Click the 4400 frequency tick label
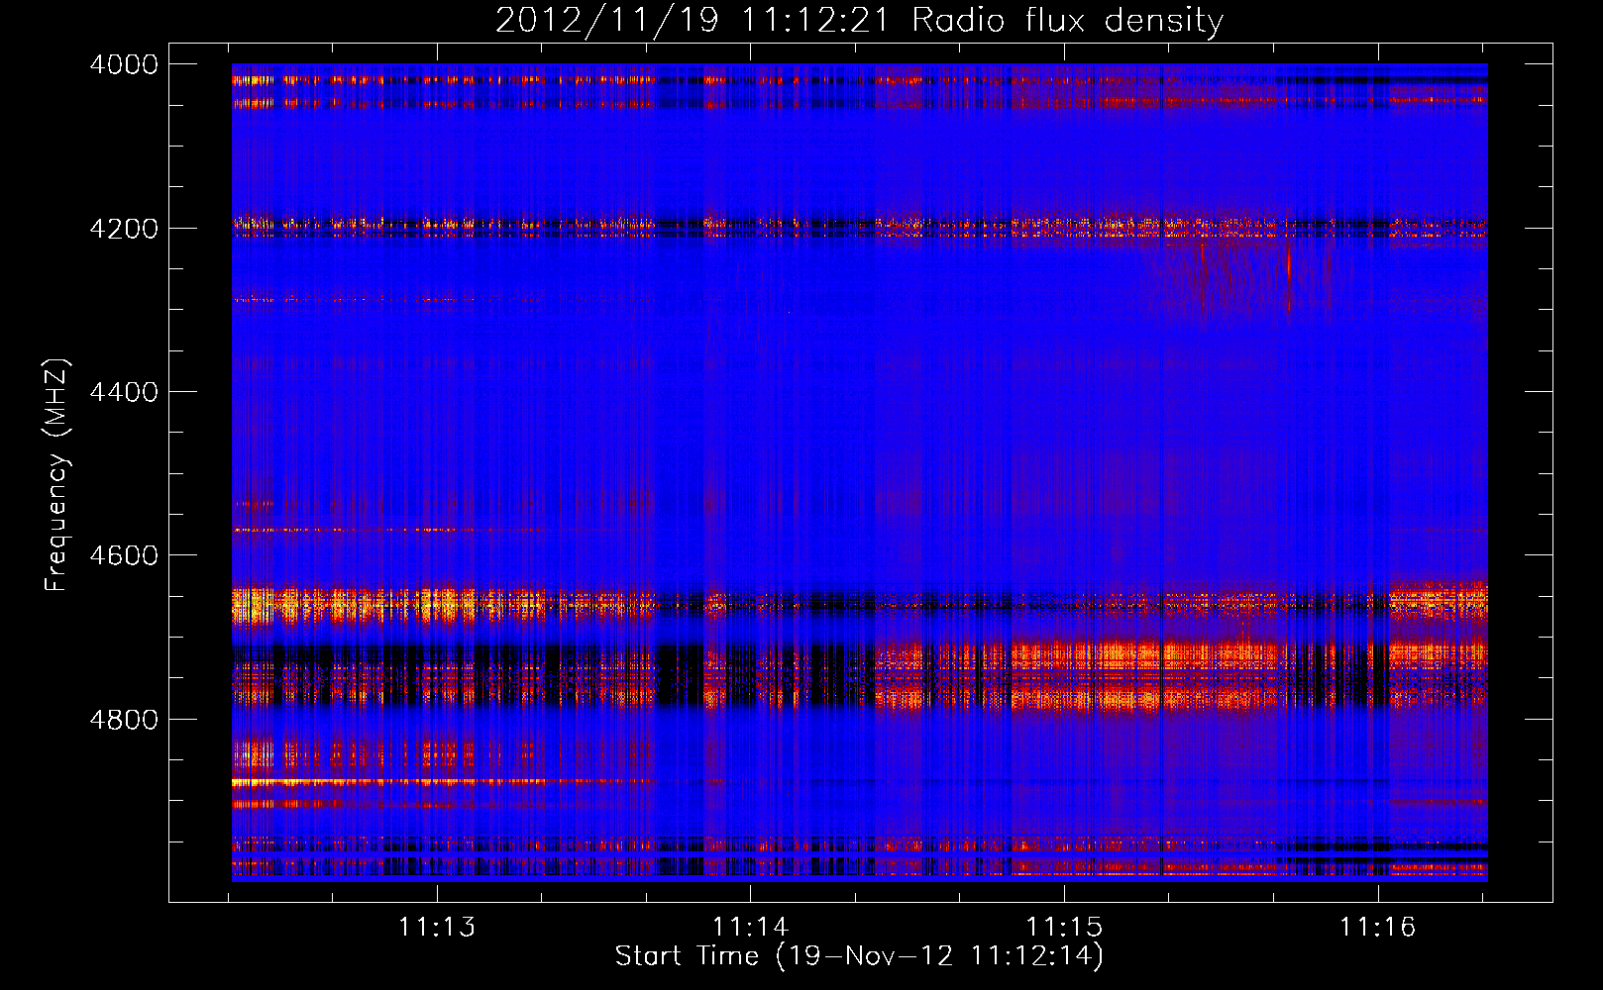Screen dimensions: 1603x990 [124, 392]
